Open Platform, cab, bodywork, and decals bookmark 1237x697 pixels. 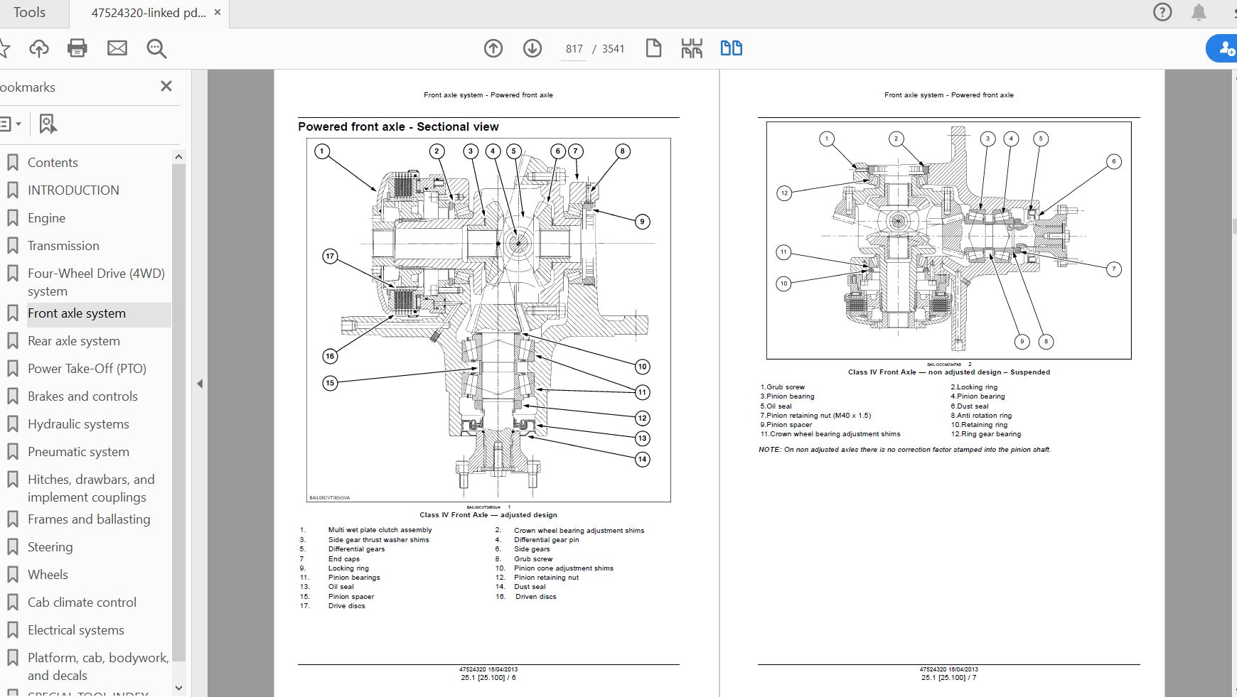98,666
